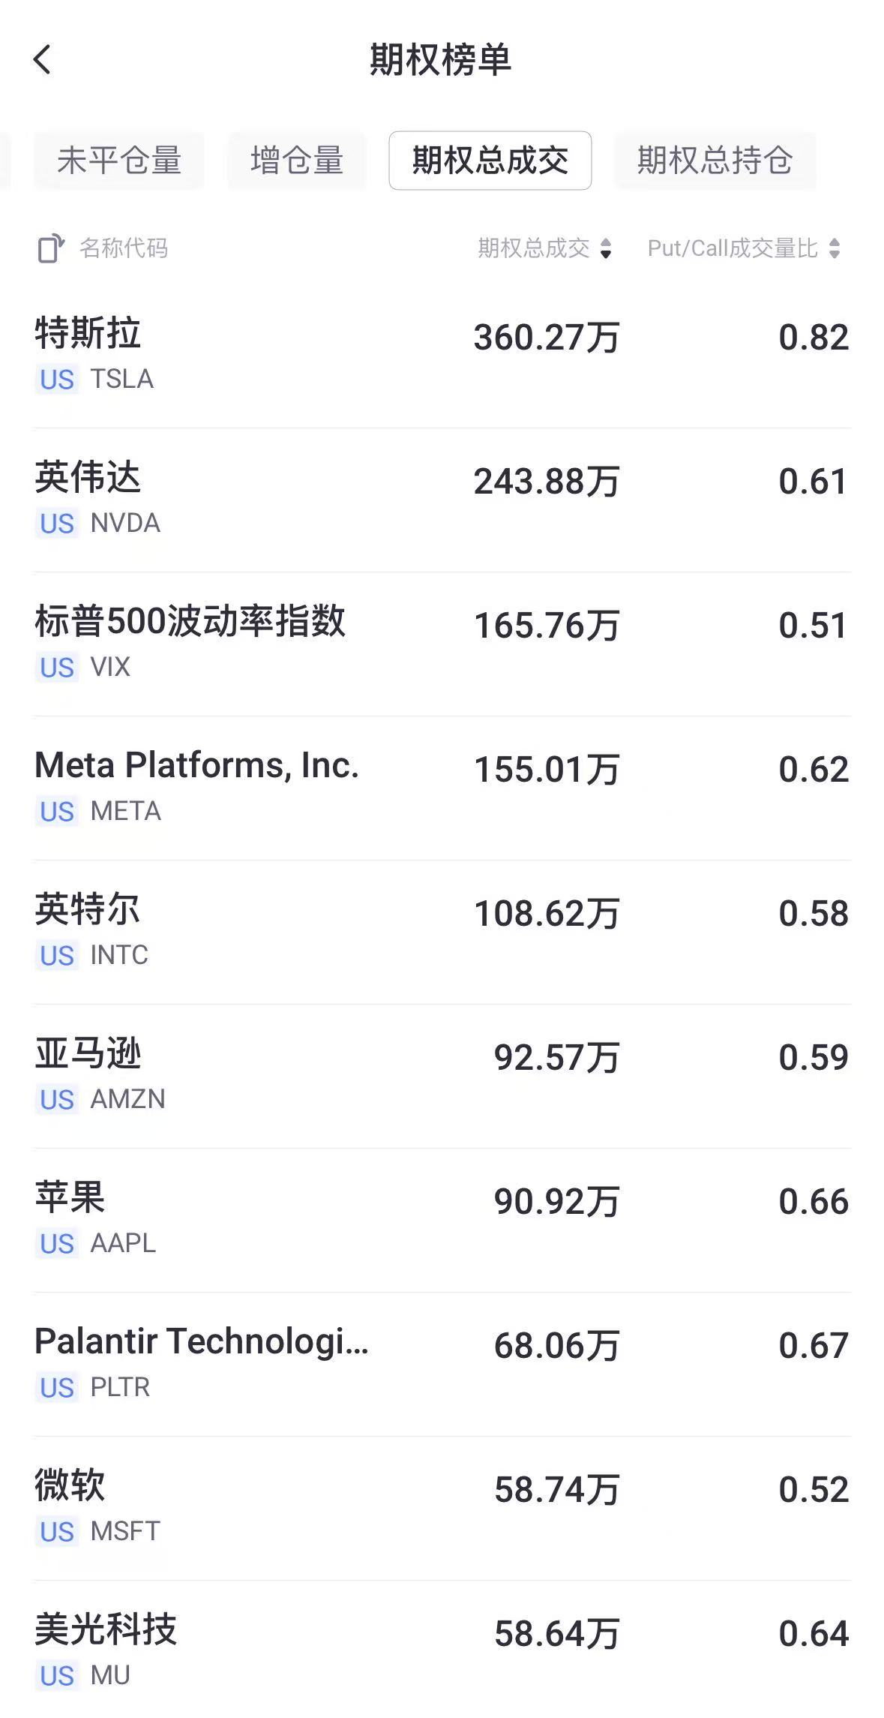Sort by the 期权总成交 column header
884x1718 pixels.
click(534, 248)
